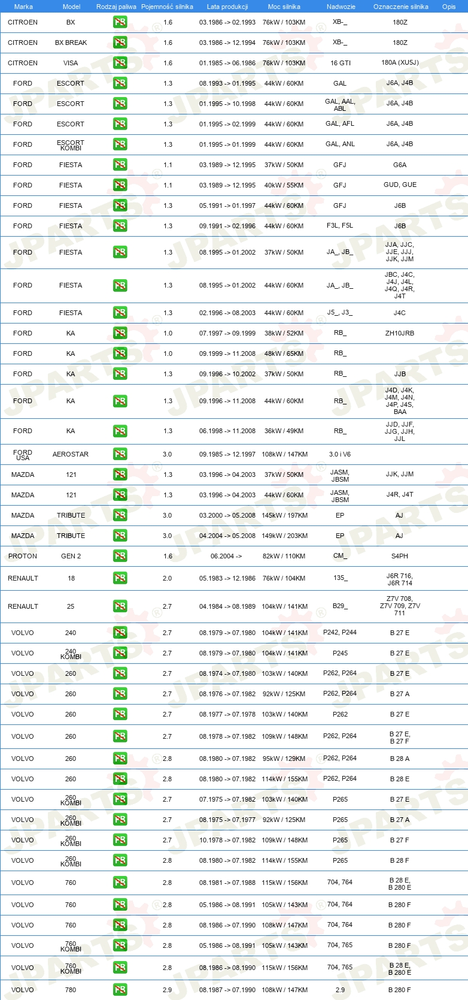Click fuel icon in VOLVO 240 P242, P244 row
The width and height of the screenshot is (468, 1000).
click(120, 633)
